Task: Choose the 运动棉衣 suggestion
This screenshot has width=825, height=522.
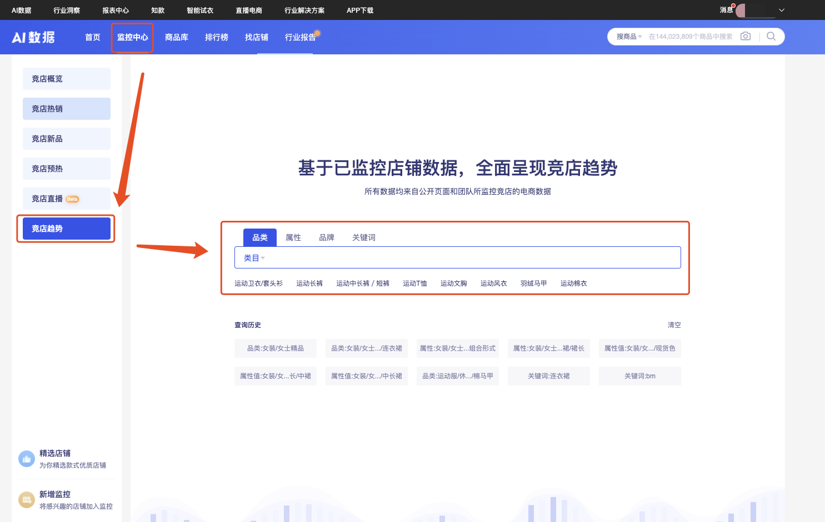Action: coord(574,283)
